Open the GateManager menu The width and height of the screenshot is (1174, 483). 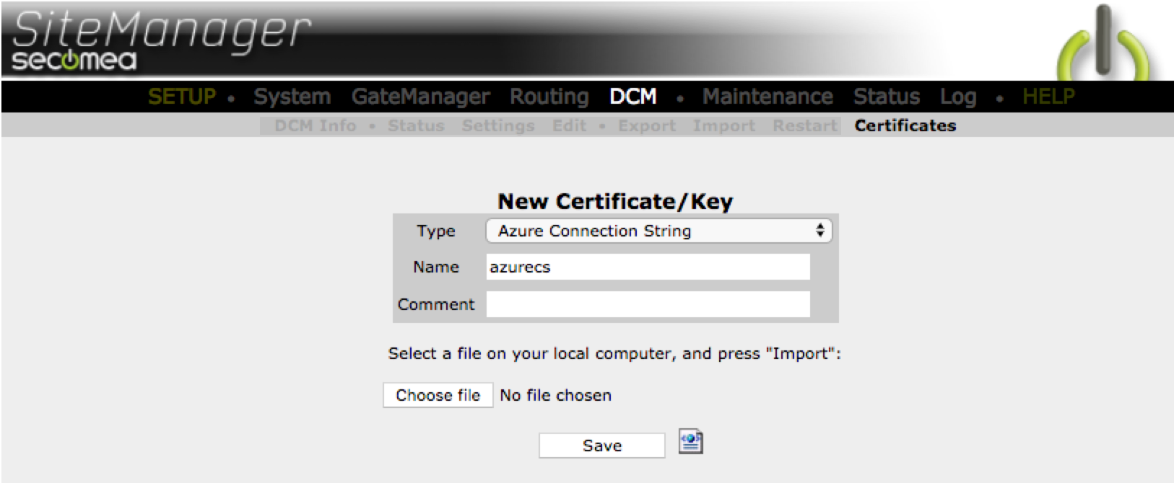(x=420, y=97)
